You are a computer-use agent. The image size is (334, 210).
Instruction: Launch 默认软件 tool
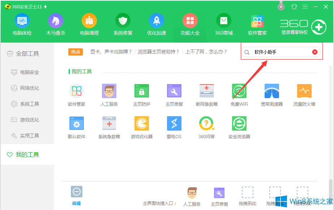coord(77,127)
